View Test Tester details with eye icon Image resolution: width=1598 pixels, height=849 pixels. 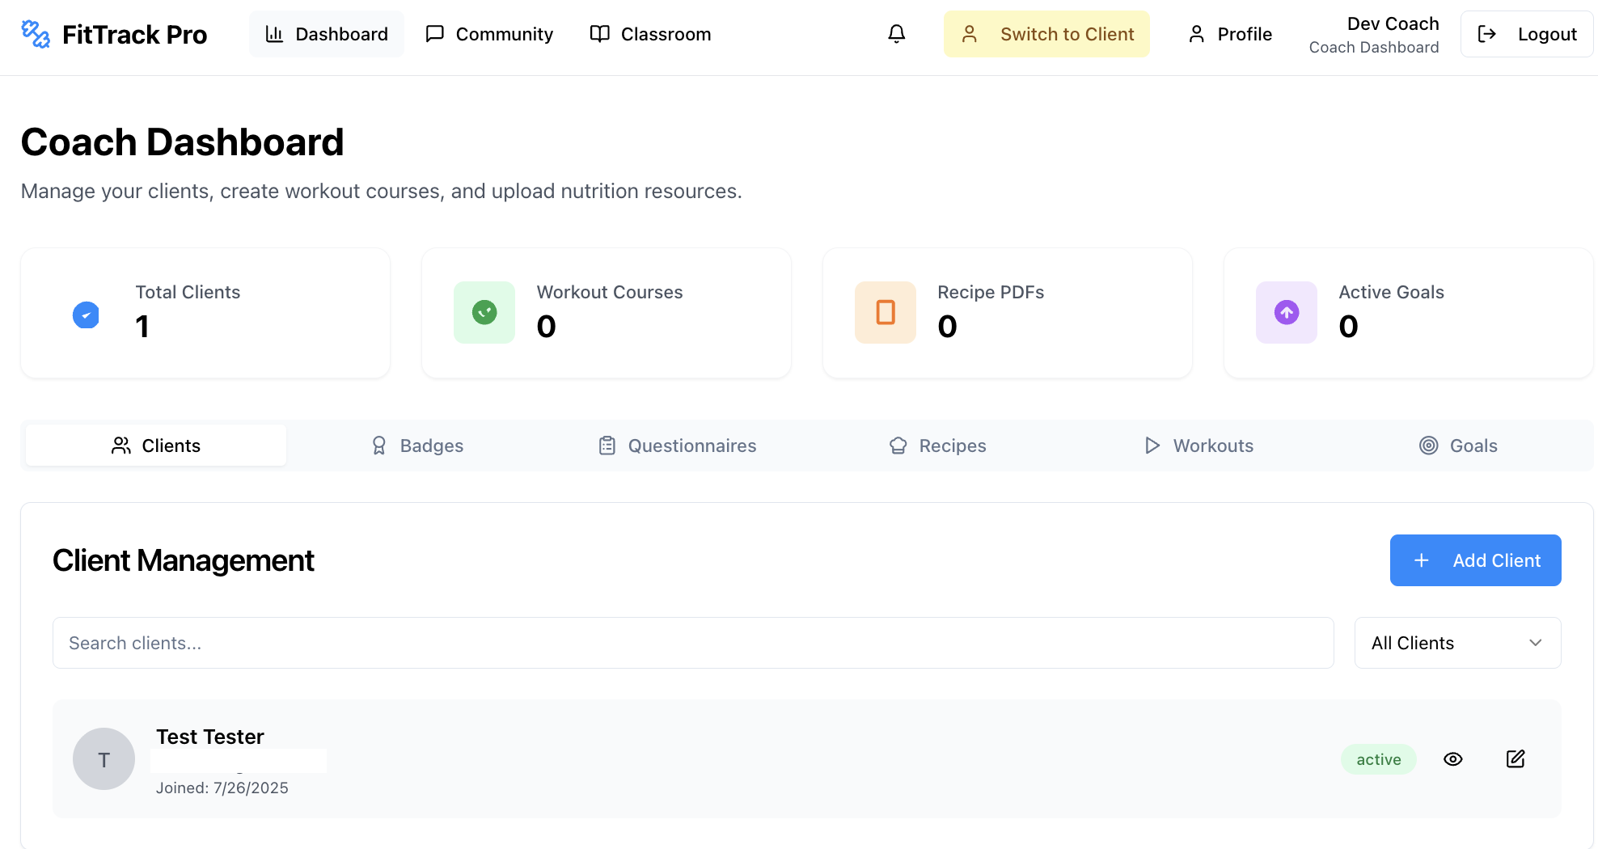point(1452,759)
